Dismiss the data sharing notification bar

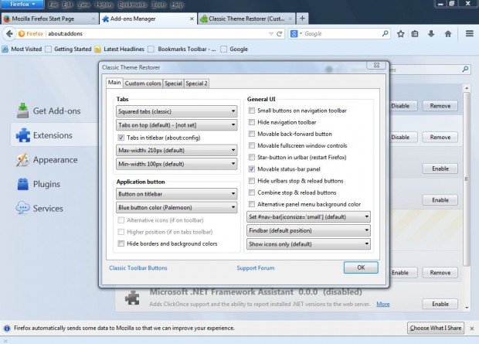click(x=472, y=329)
